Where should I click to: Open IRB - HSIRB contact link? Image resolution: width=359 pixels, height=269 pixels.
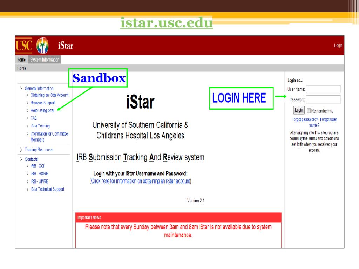click(39, 174)
